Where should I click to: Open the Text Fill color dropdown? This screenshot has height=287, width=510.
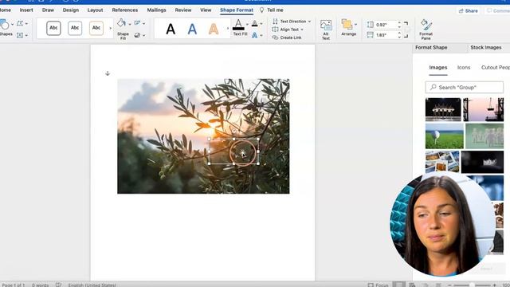pyautogui.click(x=247, y=25)
